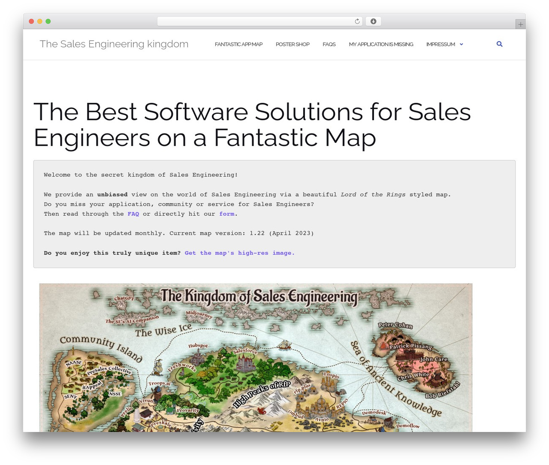Click the sailing ship near Salesforce
This screenshot has width=549, height=465.
(x=284, y=344)
